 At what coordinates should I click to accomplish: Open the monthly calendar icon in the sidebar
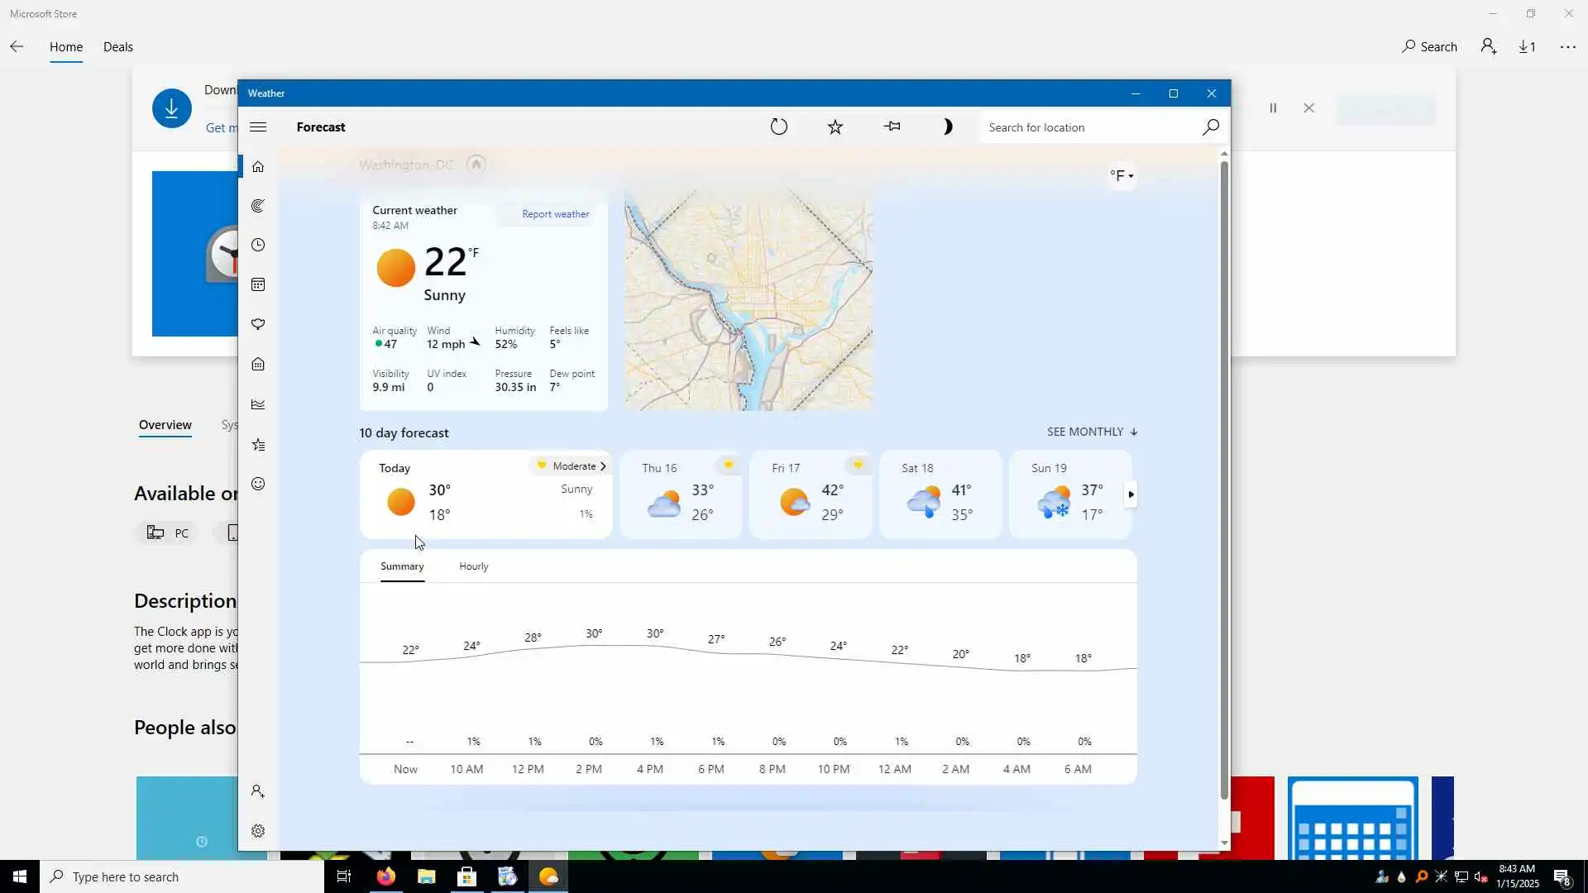[258, 285]
